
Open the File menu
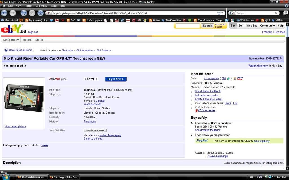[x=3, y=6]
